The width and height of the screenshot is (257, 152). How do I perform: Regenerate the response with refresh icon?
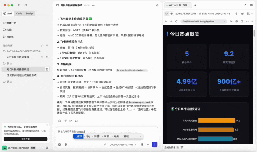coord(76,121)
